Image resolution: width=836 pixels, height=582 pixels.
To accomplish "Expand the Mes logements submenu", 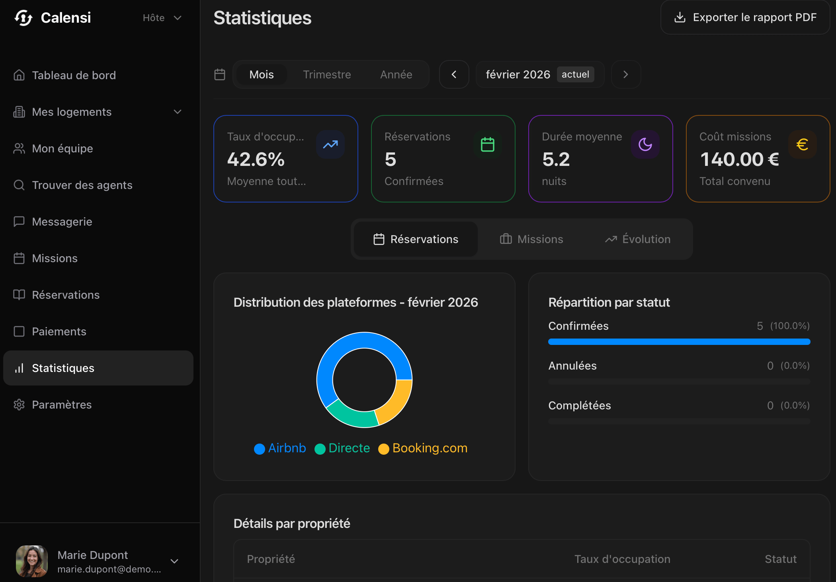I will [178, 112].
